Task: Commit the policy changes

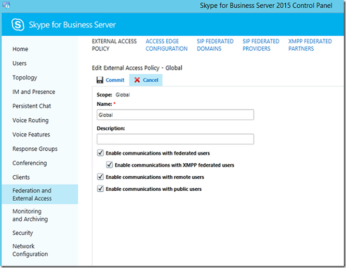Action: tap(111, 80)
